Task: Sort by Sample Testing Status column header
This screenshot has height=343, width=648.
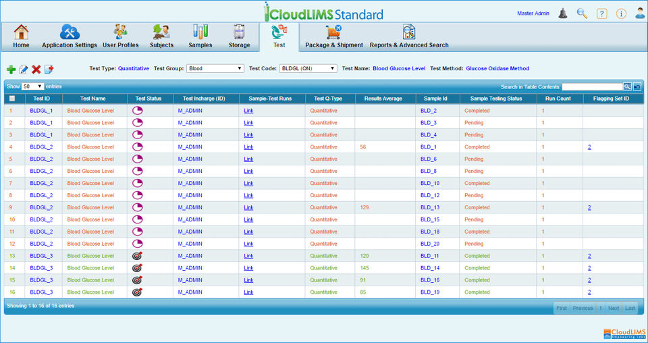Action: [496, 99]
